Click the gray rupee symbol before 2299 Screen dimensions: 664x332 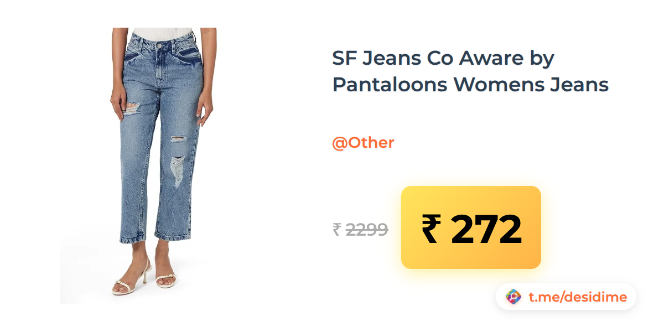[336, 229]
